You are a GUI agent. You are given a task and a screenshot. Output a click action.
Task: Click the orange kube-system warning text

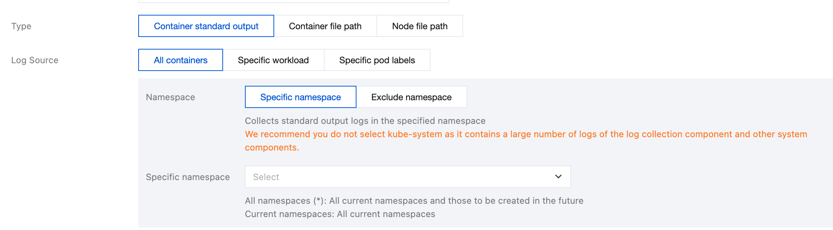point(525,135)
